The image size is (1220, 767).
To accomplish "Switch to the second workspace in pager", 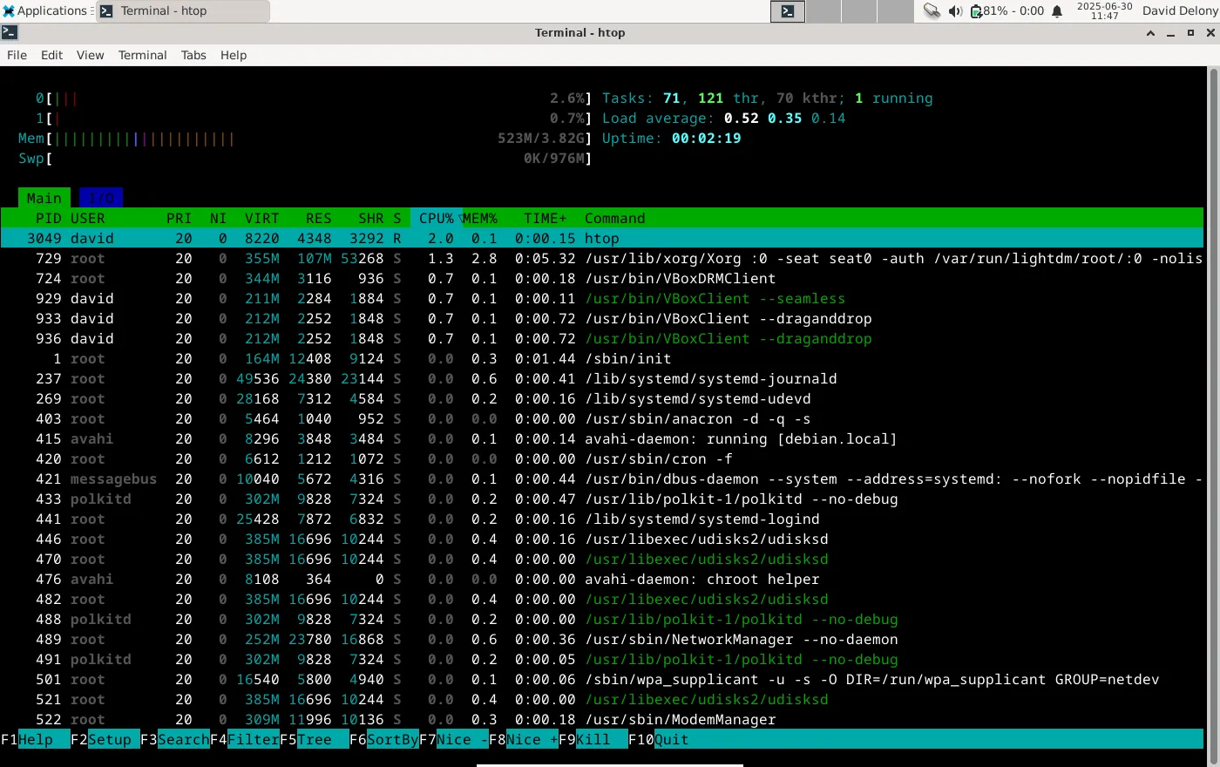I will (823, 11).
